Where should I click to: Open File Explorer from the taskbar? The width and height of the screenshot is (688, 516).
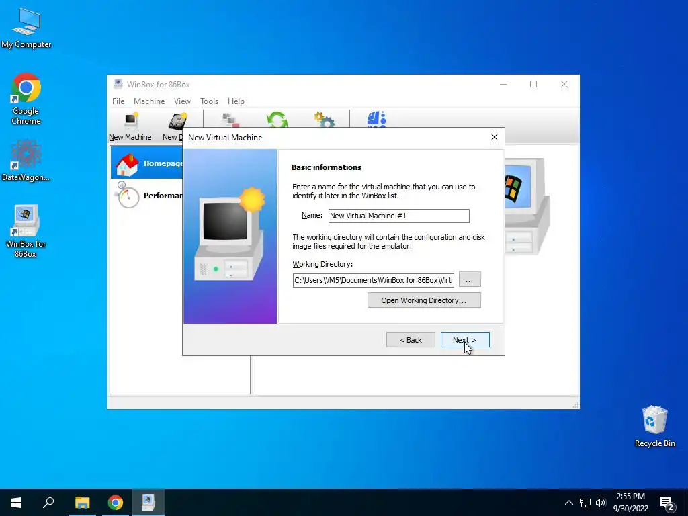(x=82, y=503)
